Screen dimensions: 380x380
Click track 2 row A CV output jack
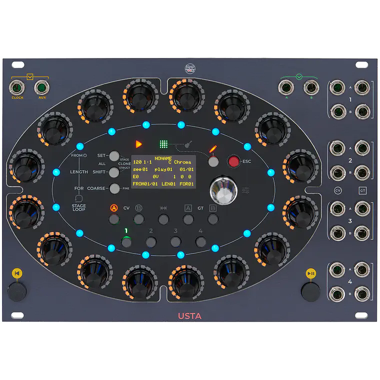[337, 148]
